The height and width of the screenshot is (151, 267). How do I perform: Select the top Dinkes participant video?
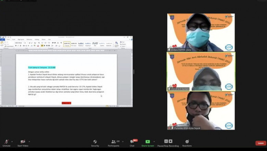click(201, 33)
